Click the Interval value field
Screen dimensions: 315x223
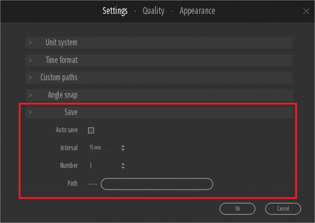pyautogui.click(x=103, y=147)
